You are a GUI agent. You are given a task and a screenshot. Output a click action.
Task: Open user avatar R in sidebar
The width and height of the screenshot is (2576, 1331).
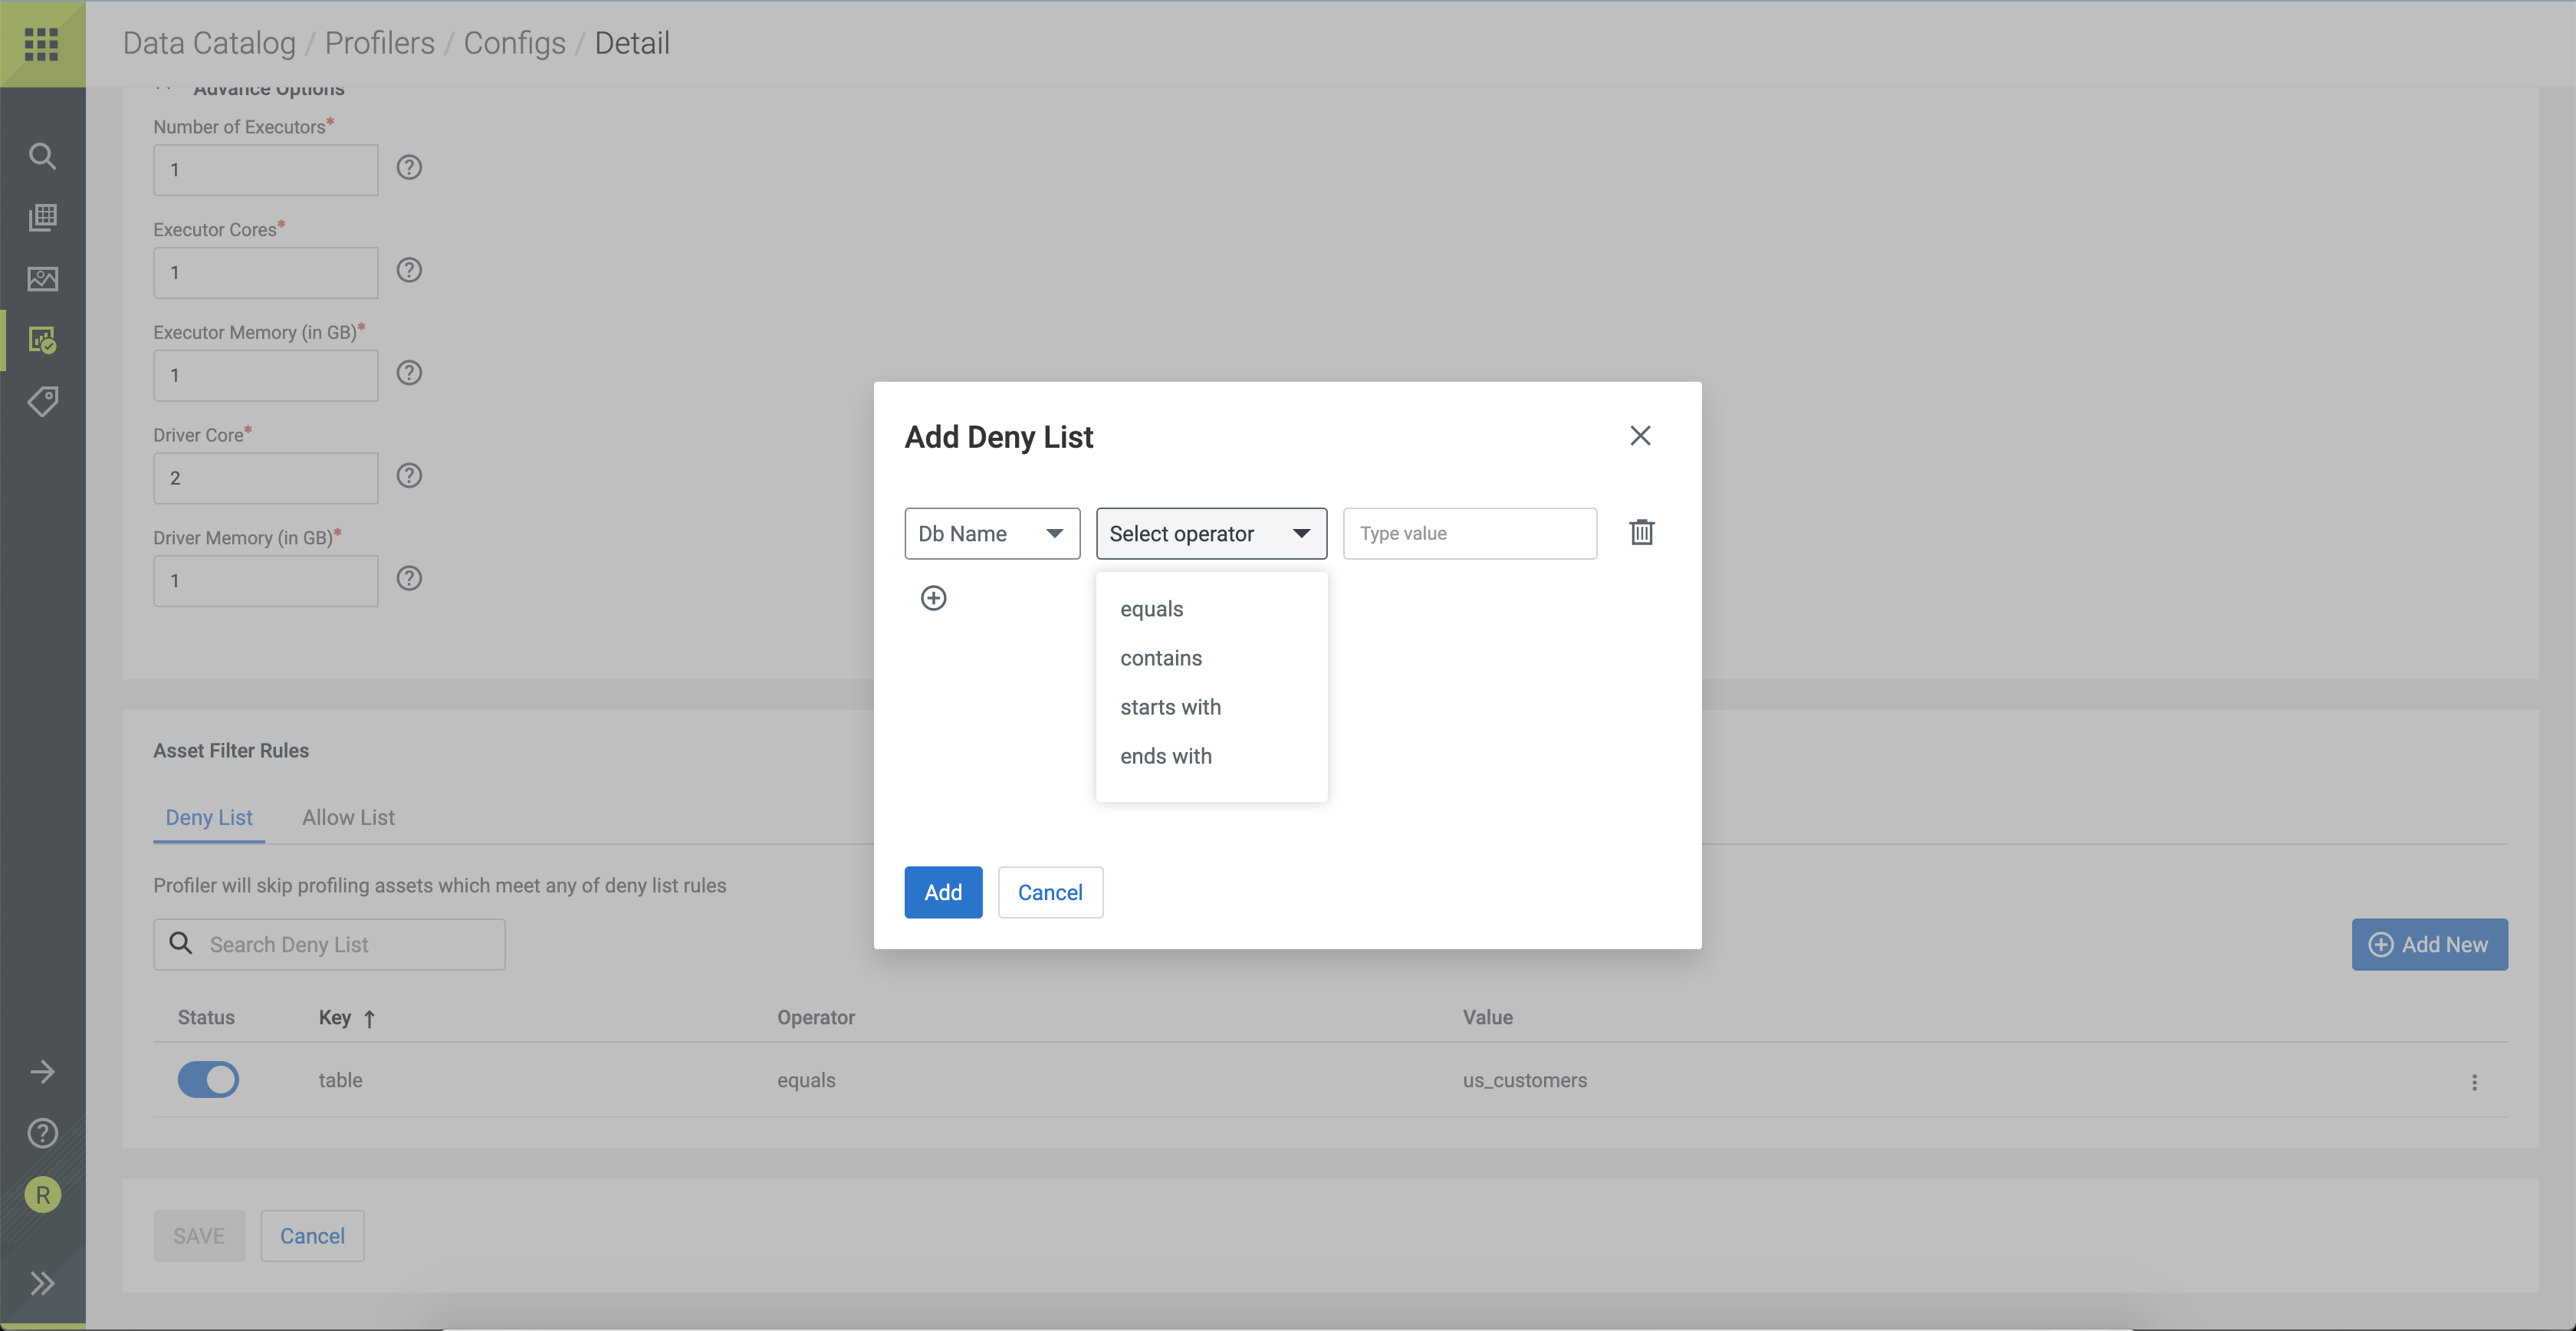pyautogui.click(x=42, y=1195)
